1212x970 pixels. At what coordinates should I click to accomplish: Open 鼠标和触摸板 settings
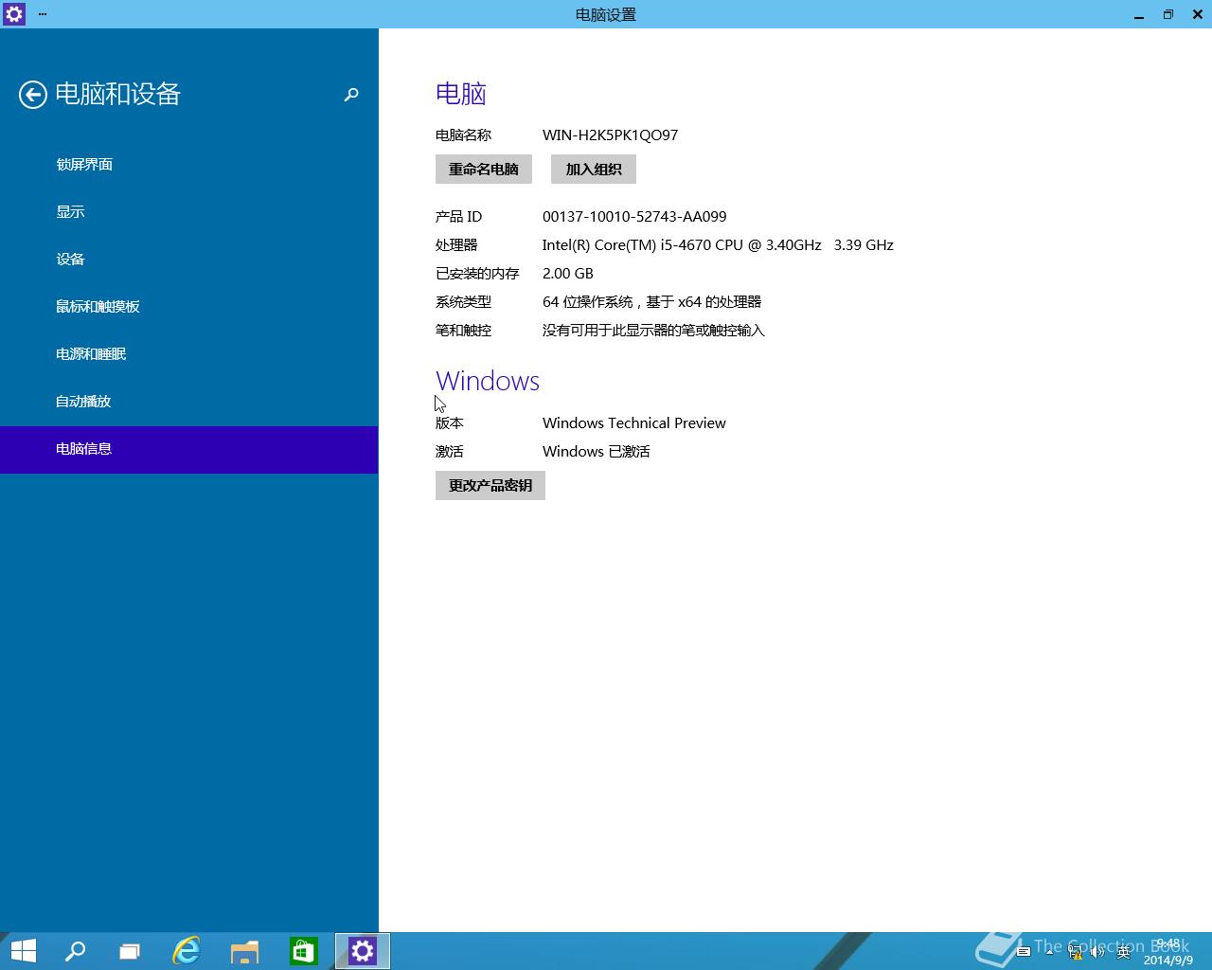pyautogui.click(x=188, y=307)
